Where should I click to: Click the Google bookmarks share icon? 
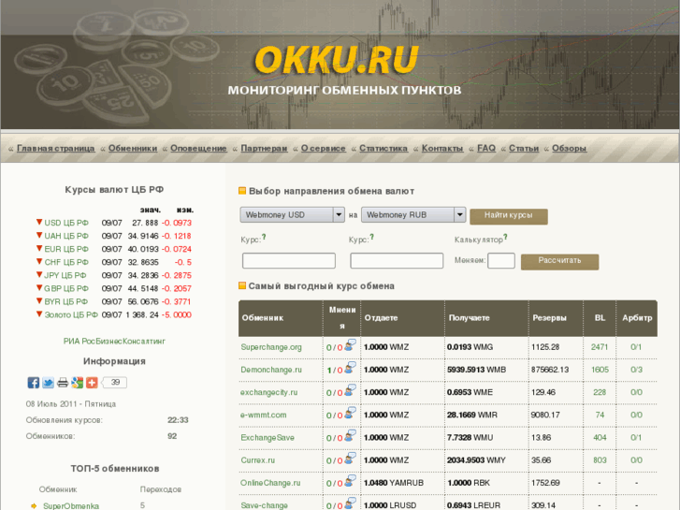point(78,383)
